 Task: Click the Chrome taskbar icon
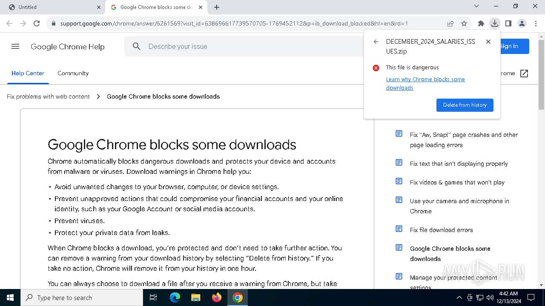click(238, 297)
